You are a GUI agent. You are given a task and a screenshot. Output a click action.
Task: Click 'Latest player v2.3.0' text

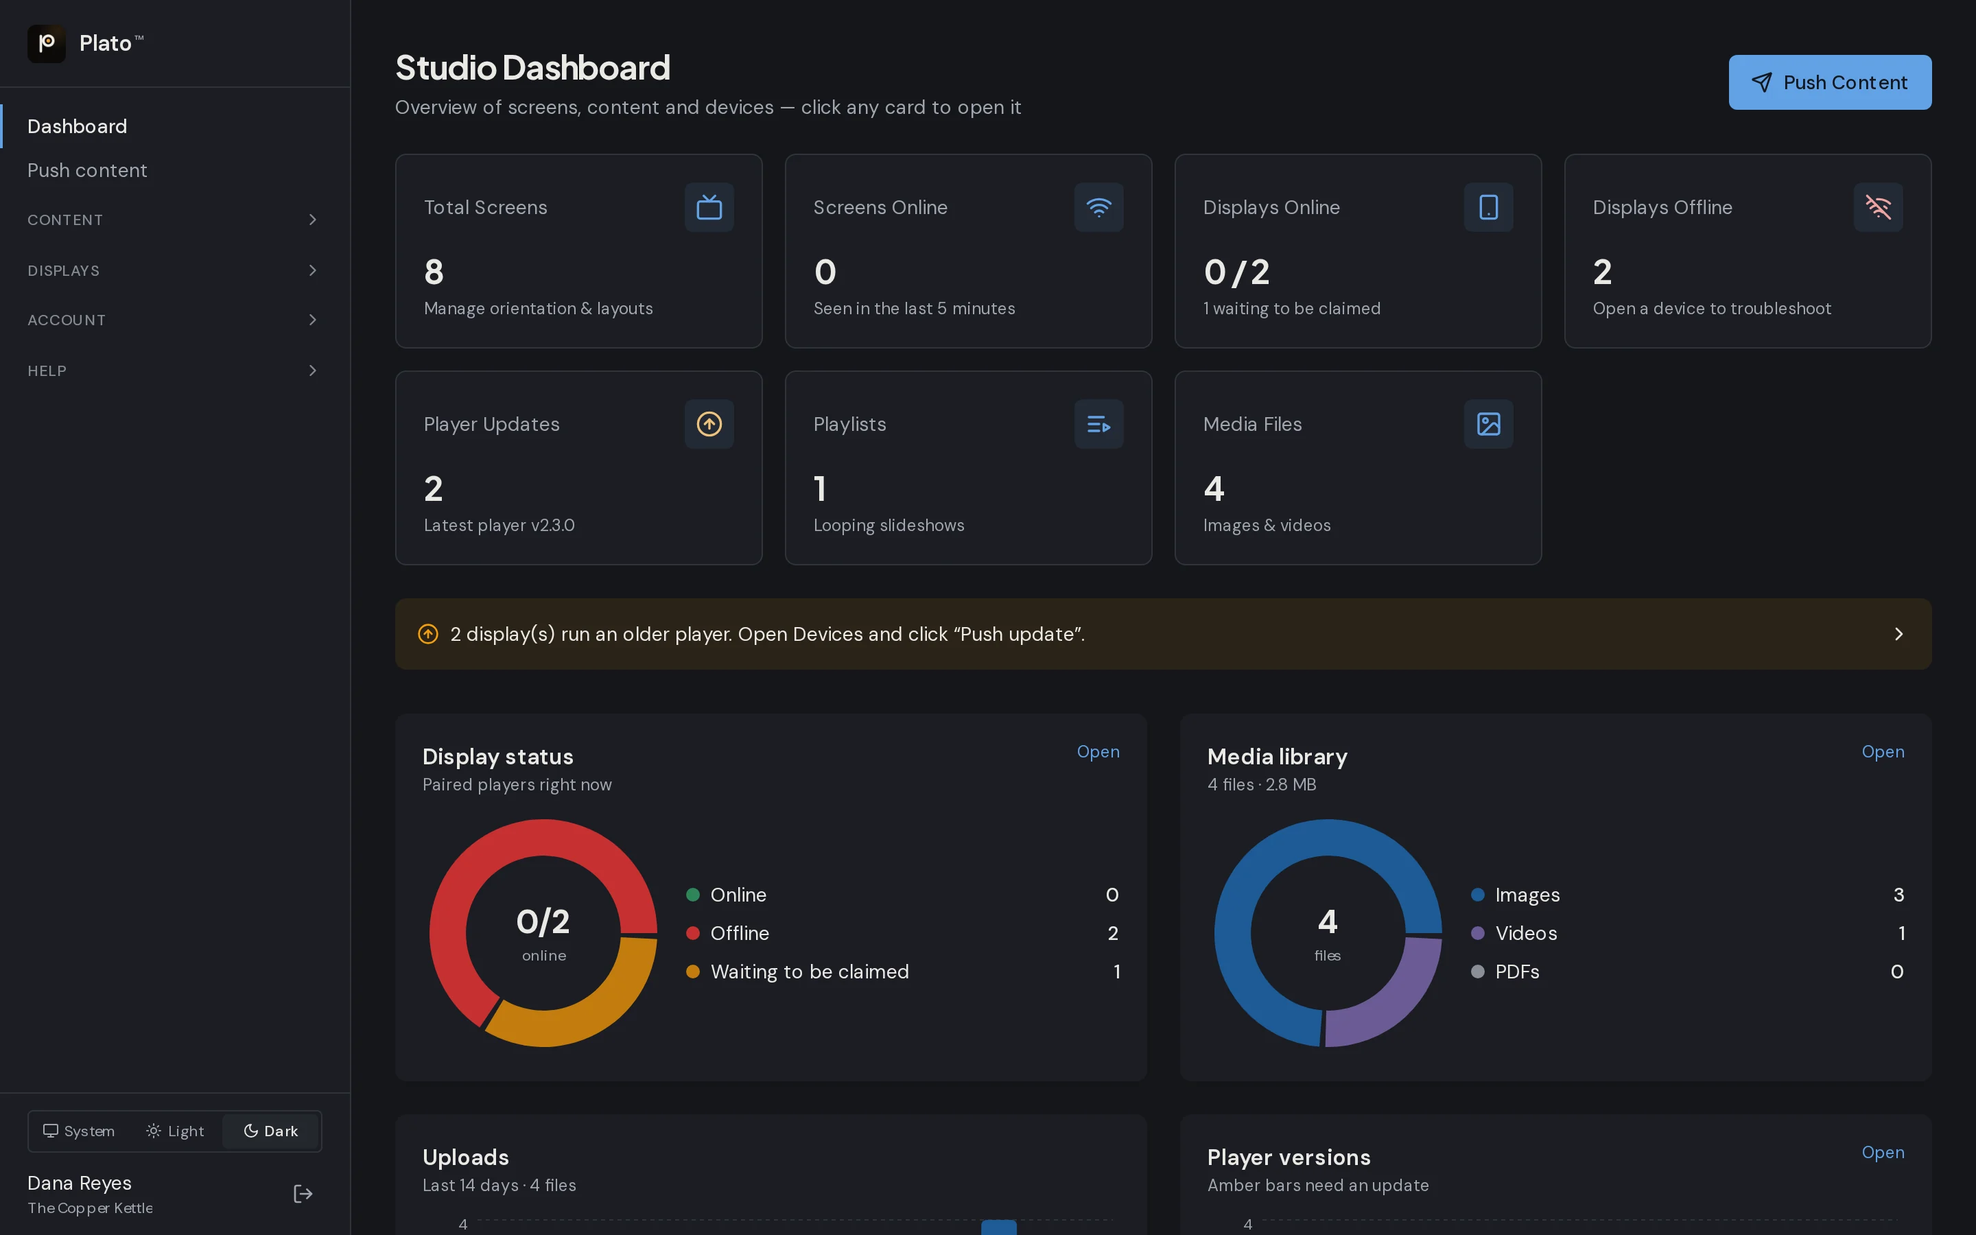click(x=499, y=525)
